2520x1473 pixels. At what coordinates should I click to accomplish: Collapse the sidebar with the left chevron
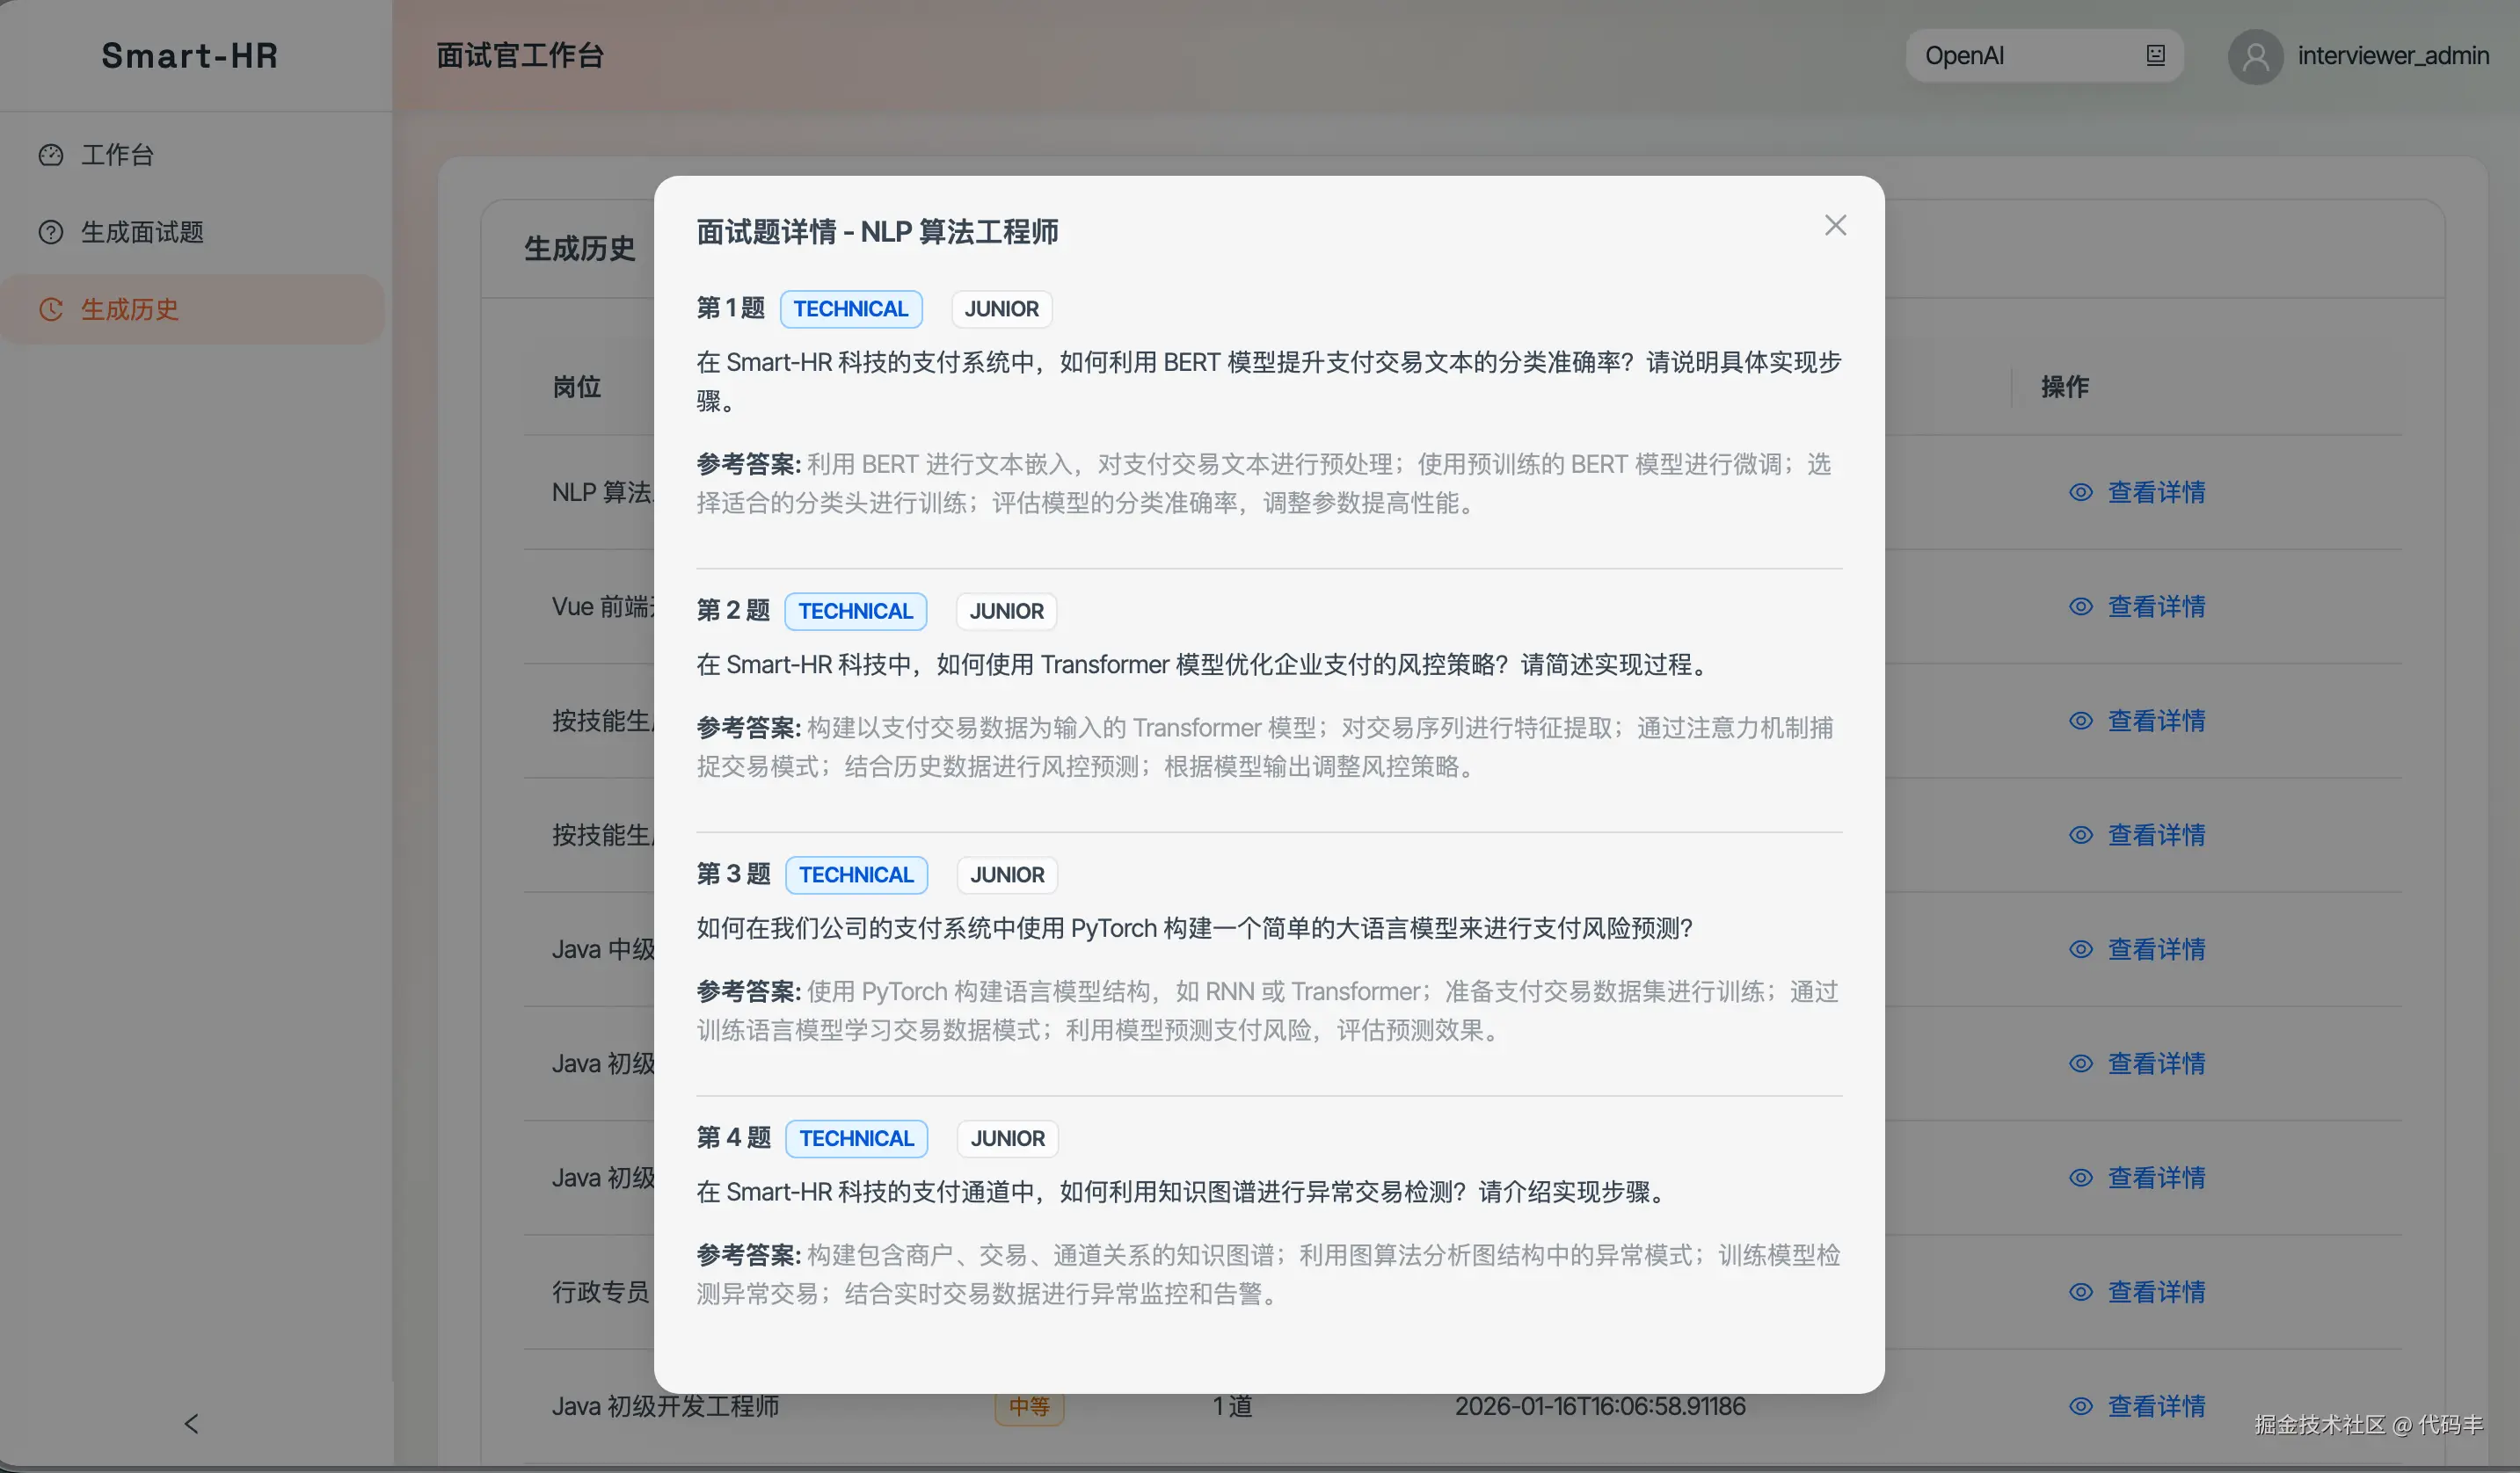[x=191, y=1423]
